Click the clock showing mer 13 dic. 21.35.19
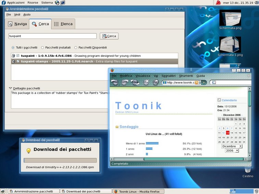The width and height of the screenshot is (259, 194). point(238,3)
